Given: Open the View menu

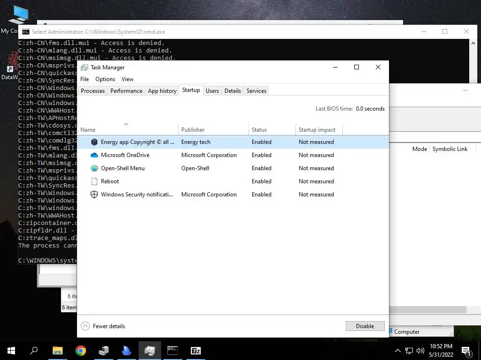Looking at the screenshot, I should click(127, 79).
